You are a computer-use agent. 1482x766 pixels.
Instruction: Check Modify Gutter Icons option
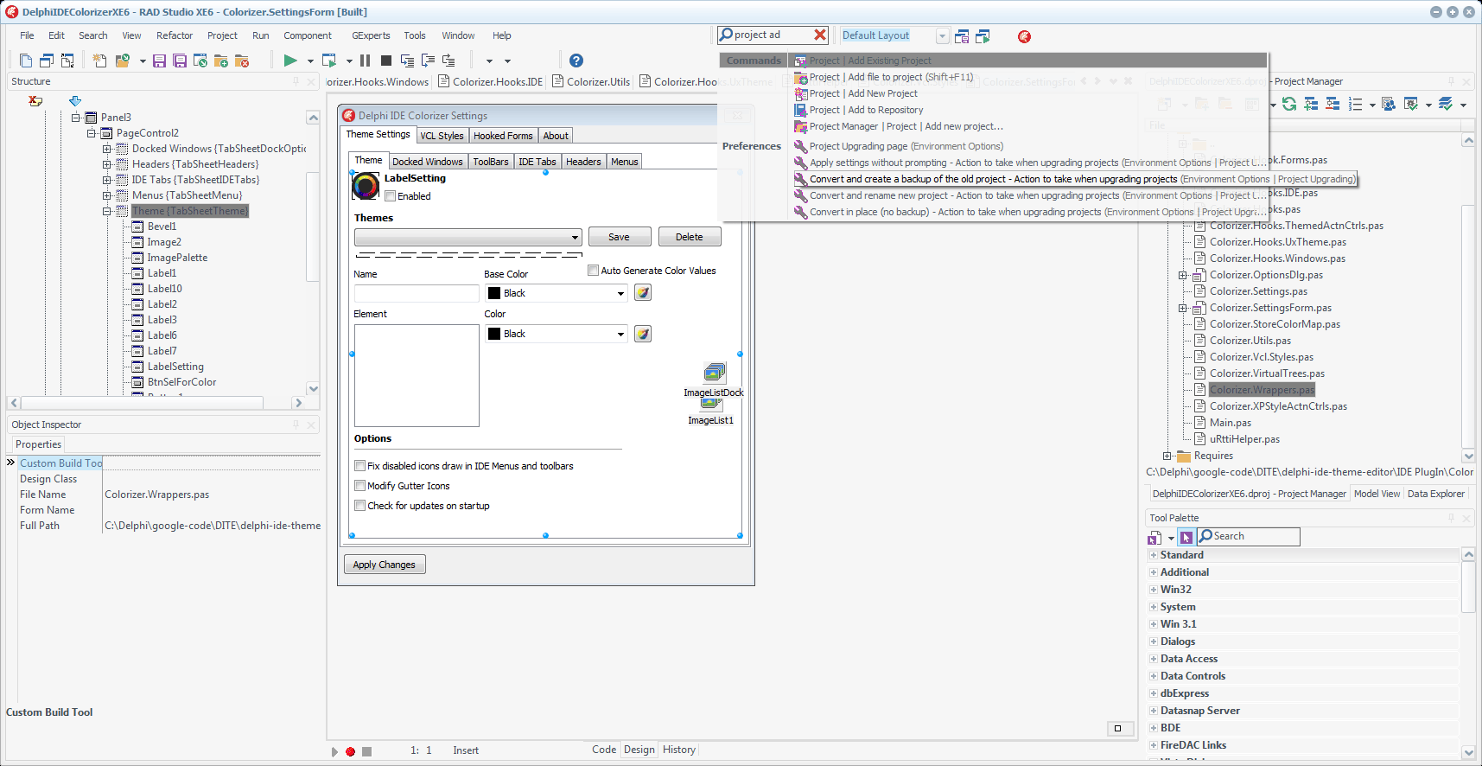(x=360, y=486)
